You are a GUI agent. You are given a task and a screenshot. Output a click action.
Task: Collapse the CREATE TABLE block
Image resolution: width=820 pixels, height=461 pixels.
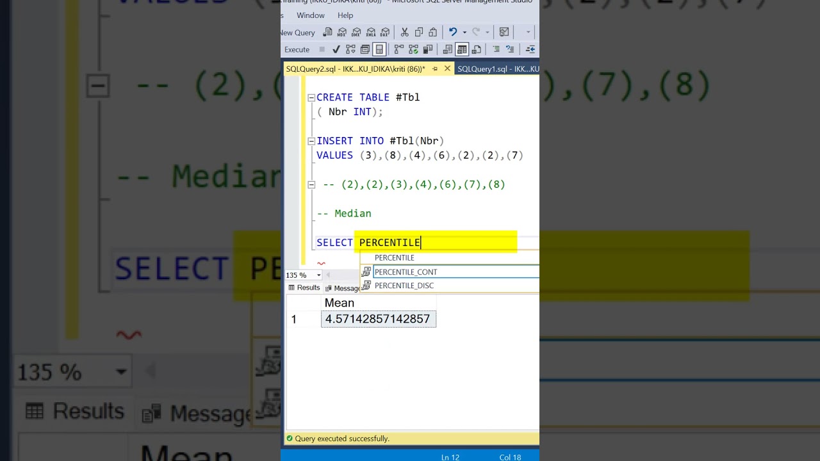[x=311, y=98]
